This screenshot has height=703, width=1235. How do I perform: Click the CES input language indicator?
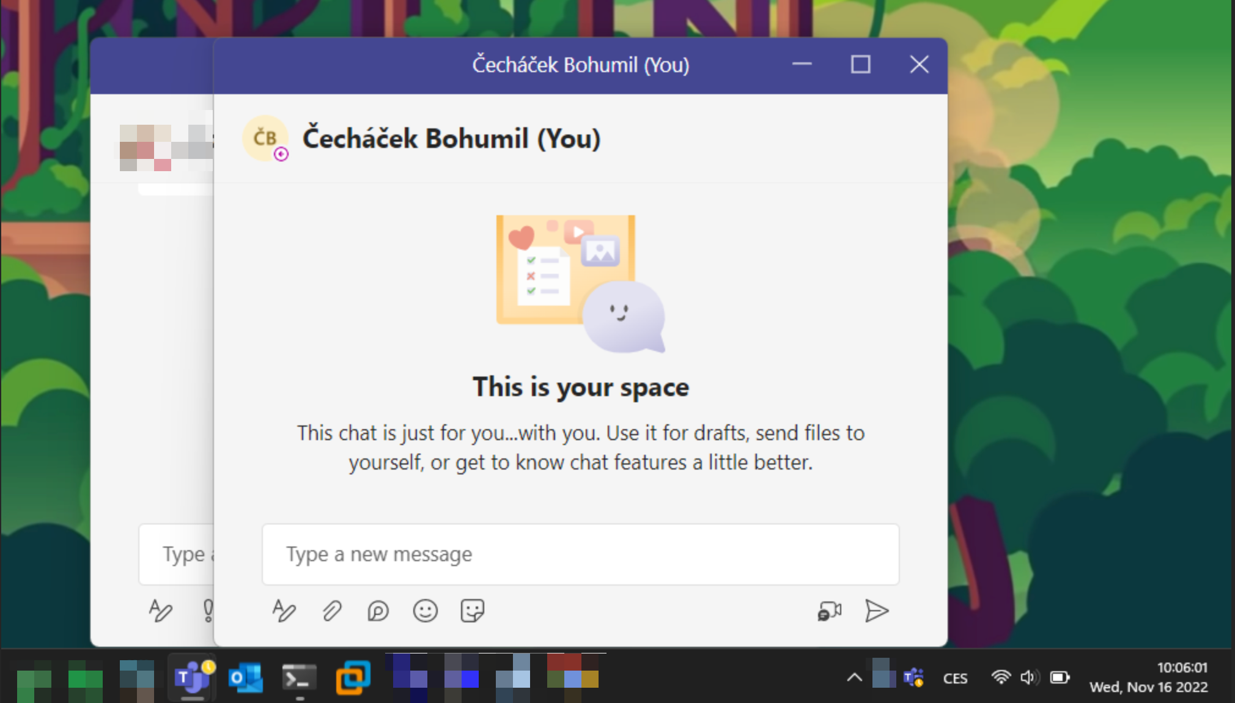pyautogui.click(x=955, y=679)
